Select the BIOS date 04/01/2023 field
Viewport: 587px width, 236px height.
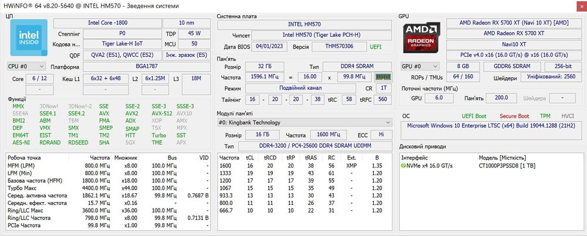point(269,47)
